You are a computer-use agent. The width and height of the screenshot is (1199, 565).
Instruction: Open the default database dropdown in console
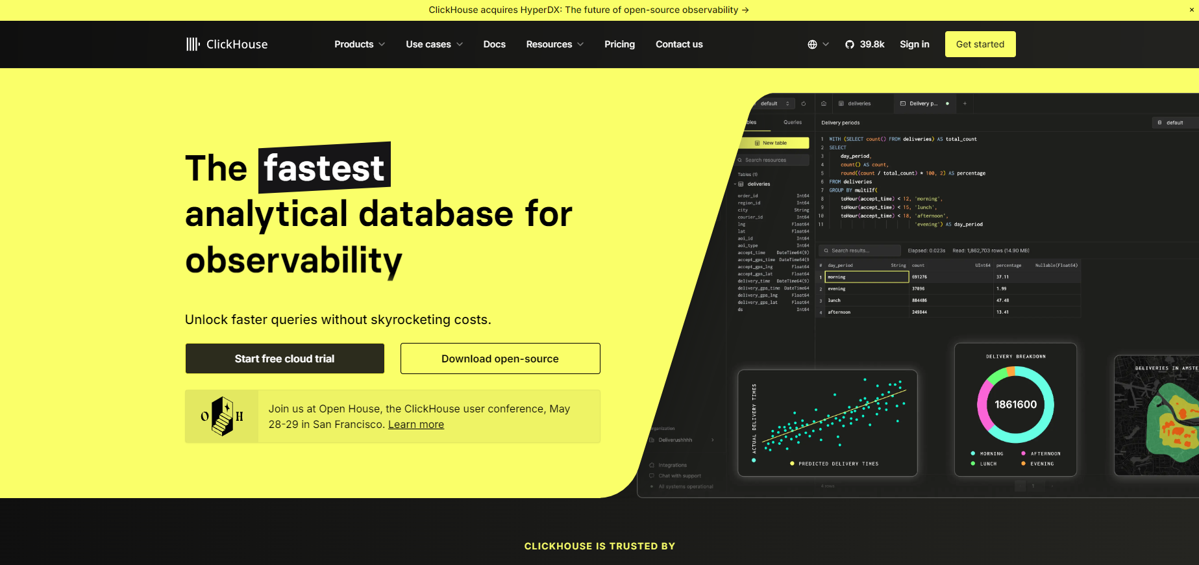[774, 103]
